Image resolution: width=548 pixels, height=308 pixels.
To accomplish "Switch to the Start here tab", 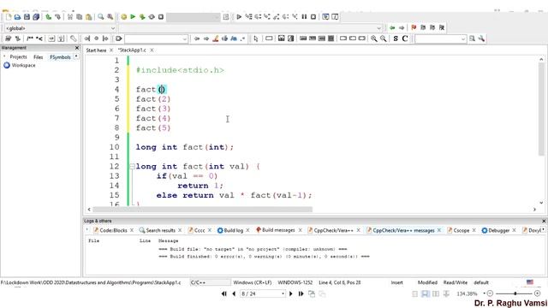I will 96,50.
